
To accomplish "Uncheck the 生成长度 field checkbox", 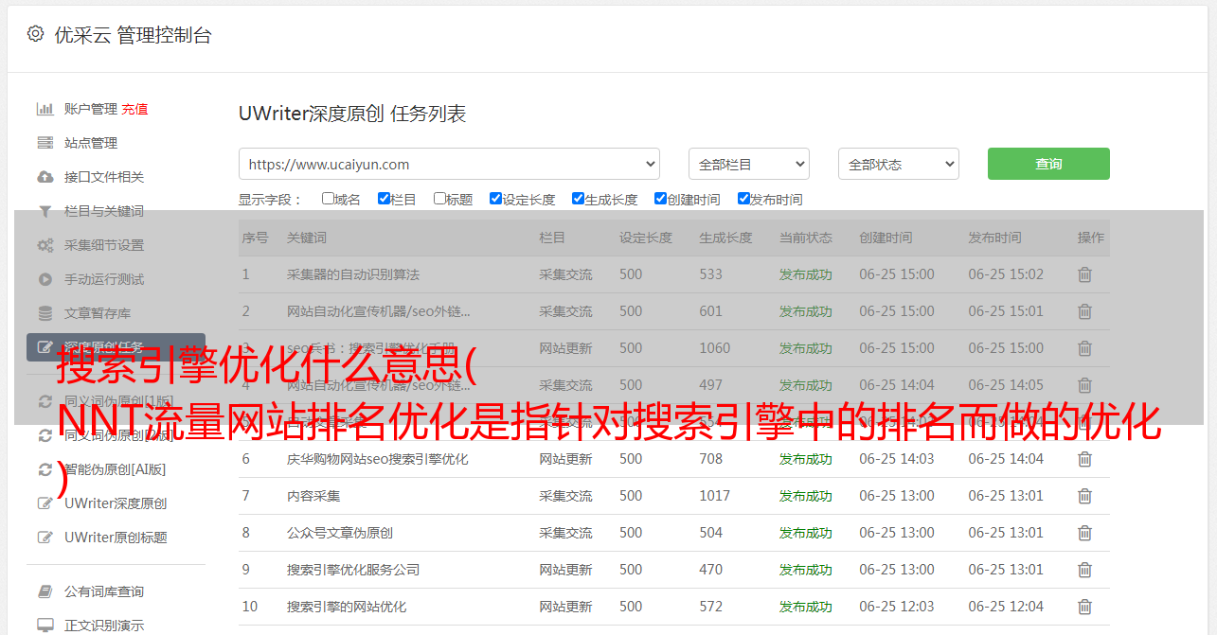I will pos(578,199).
